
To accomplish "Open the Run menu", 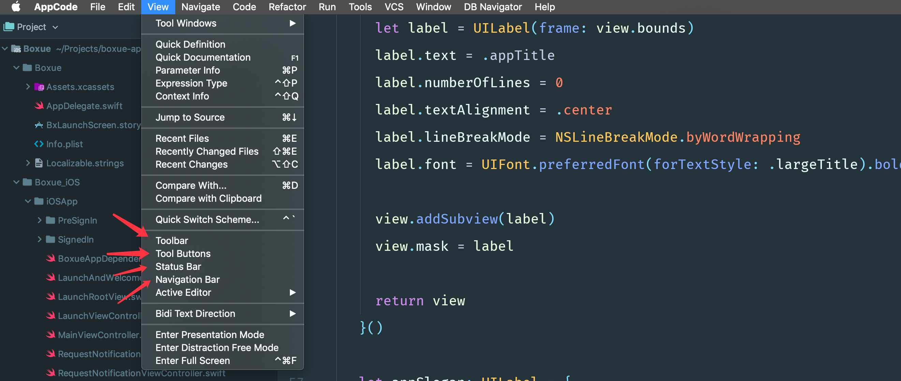I will pos(327,6).
